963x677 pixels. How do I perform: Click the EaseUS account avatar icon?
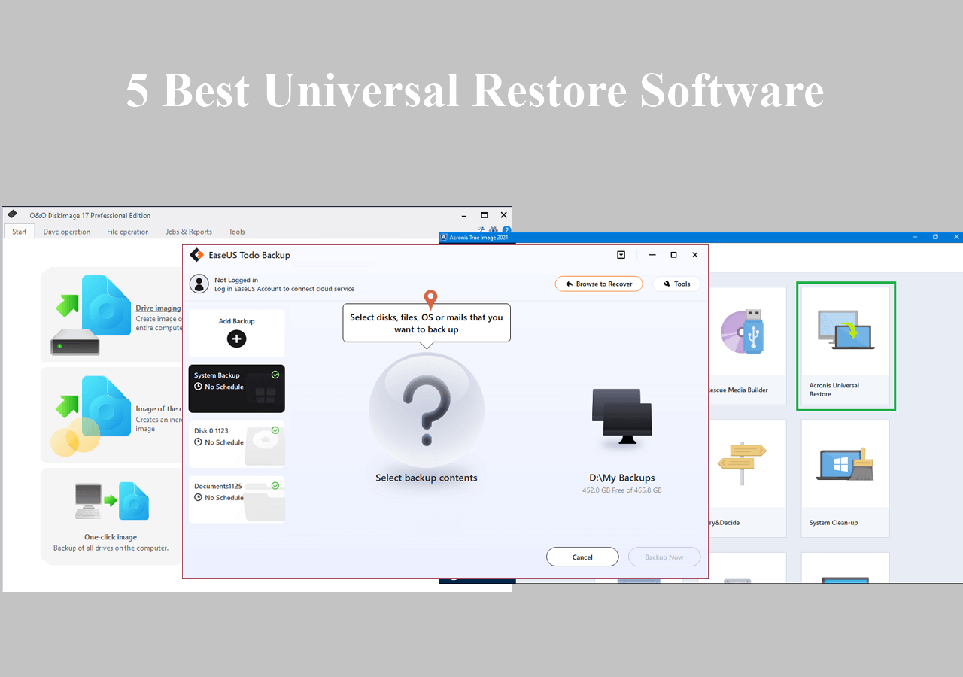click(x=199, y=284)
